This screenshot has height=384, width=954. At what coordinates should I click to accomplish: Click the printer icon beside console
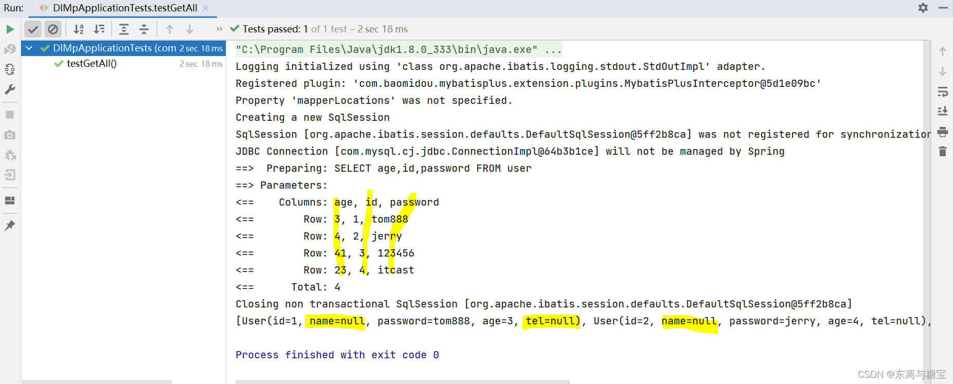[x=942, y=132]
